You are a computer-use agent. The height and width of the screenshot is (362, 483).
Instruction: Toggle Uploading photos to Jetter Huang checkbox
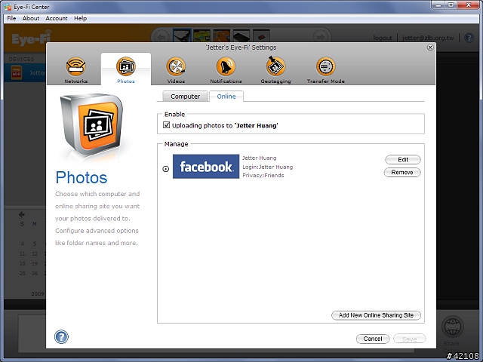pyautogui.click(x=166, y=125)
